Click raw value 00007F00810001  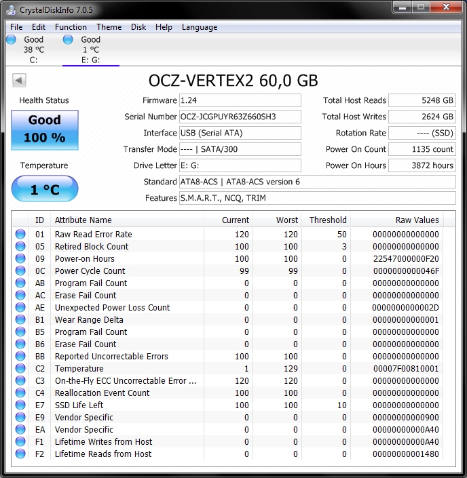[406, 368]
